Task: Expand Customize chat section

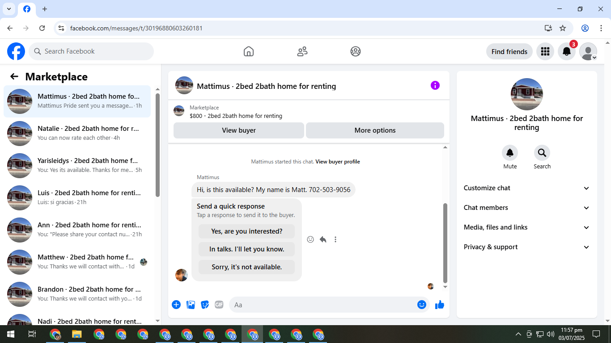Action: pyautogui.click(x=526, y=188)
